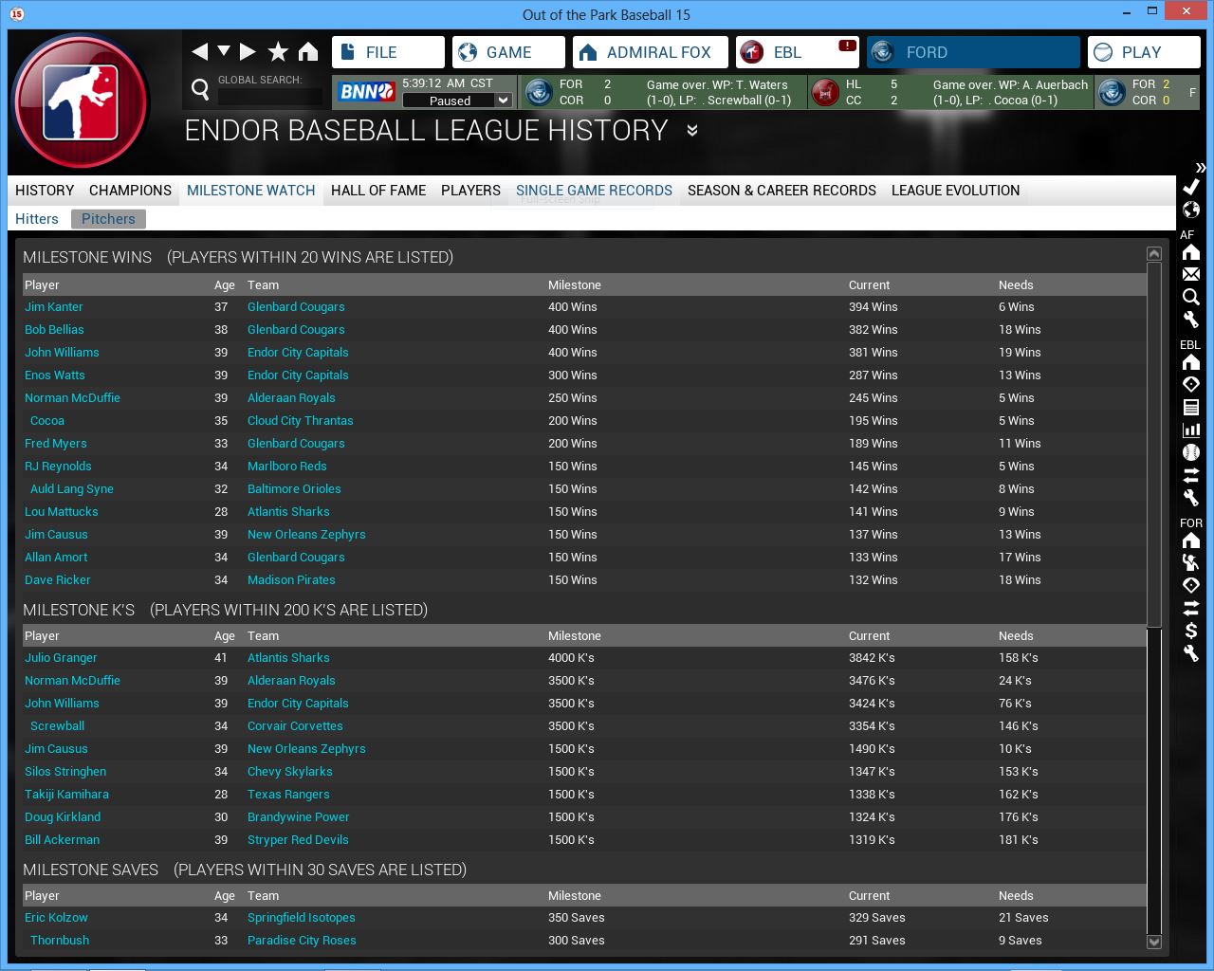Open the navigation history down-arrow menu
The height and width of the screenshot is (971, 1214).
(x=224, y=51)
